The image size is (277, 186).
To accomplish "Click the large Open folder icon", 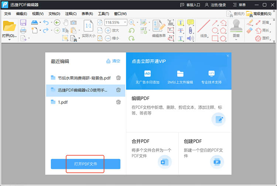I will 9,26.
